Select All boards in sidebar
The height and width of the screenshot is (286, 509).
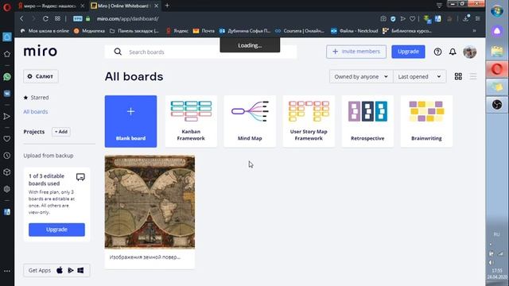[x=35, y=111]
